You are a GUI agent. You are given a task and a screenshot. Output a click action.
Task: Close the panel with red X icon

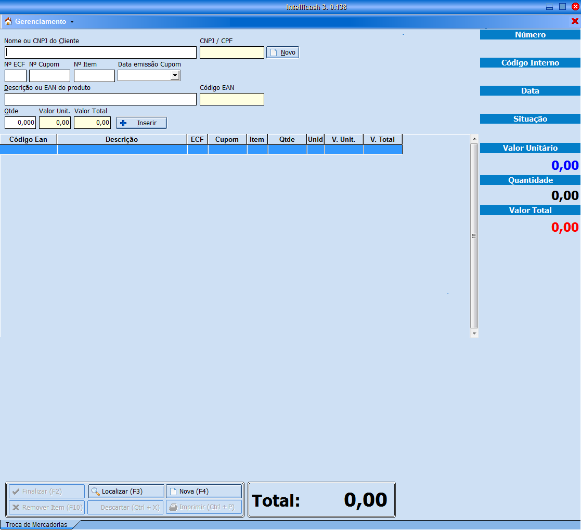click(x=575, y=21)
